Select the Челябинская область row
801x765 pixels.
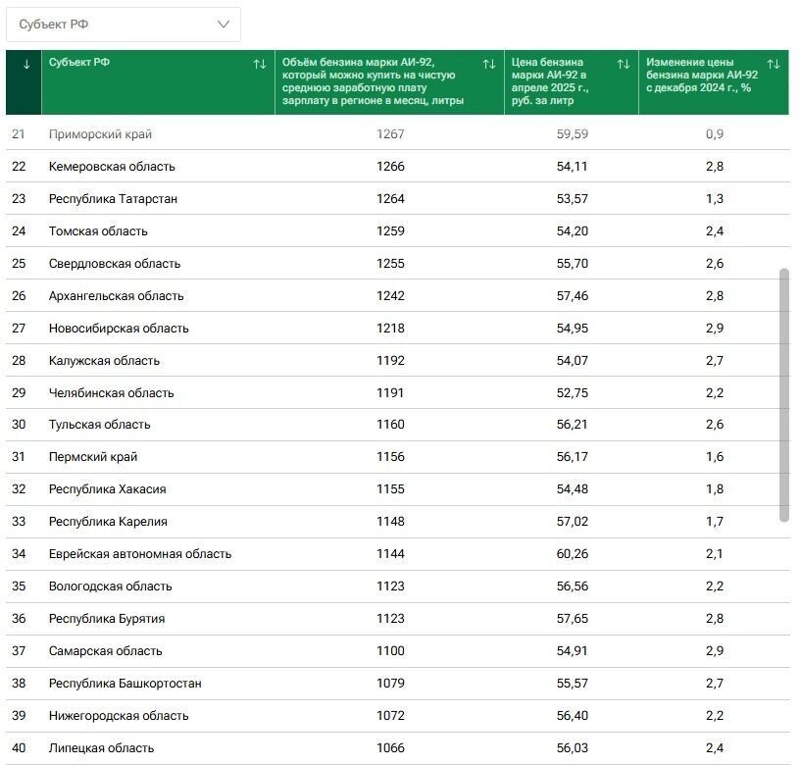tap(398, 392)
